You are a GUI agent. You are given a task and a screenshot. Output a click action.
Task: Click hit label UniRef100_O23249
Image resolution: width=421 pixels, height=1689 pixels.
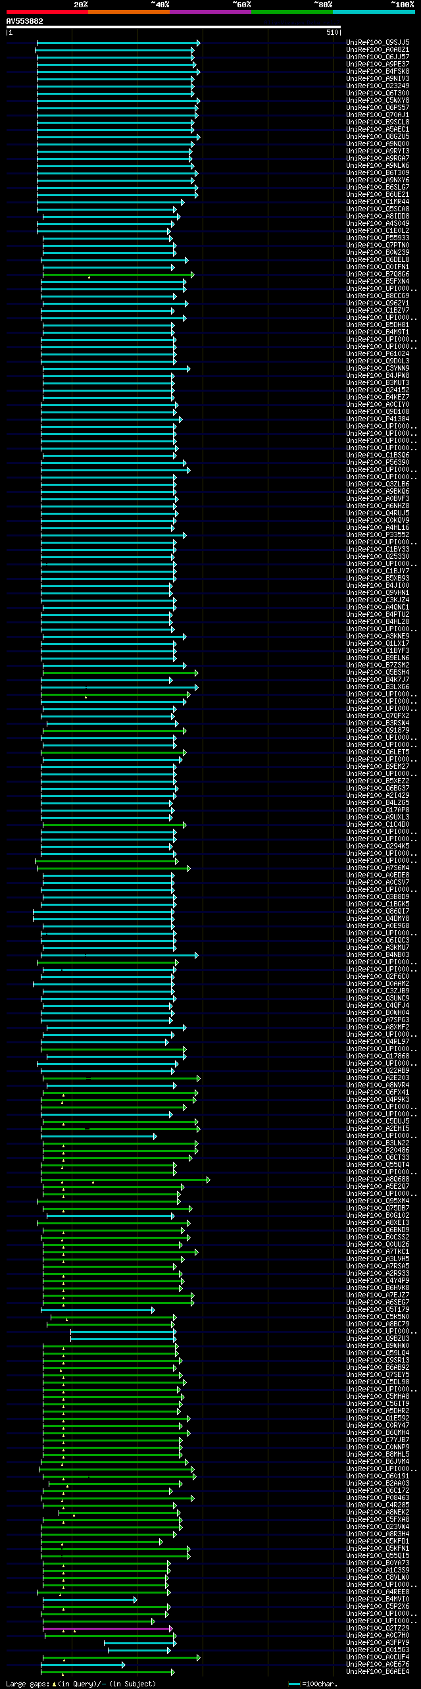pyautogui.click(x=378, y=86)
